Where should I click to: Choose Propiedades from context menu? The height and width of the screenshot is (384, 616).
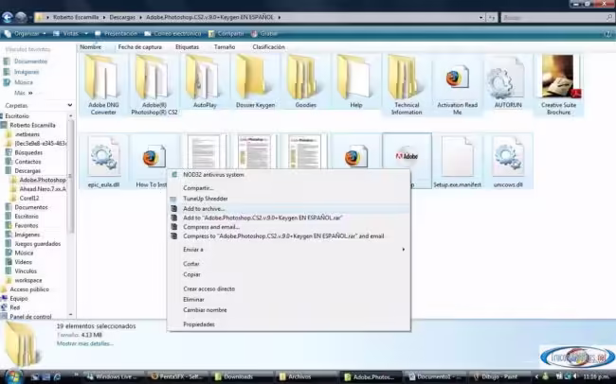(289, 324)
